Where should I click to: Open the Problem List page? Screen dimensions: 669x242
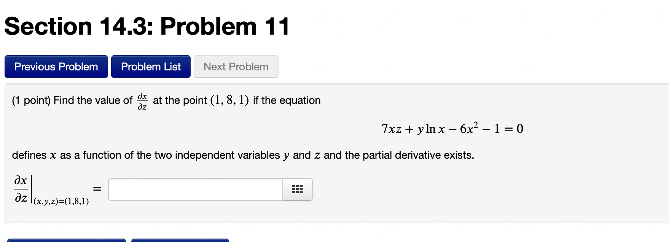(151, 67)
